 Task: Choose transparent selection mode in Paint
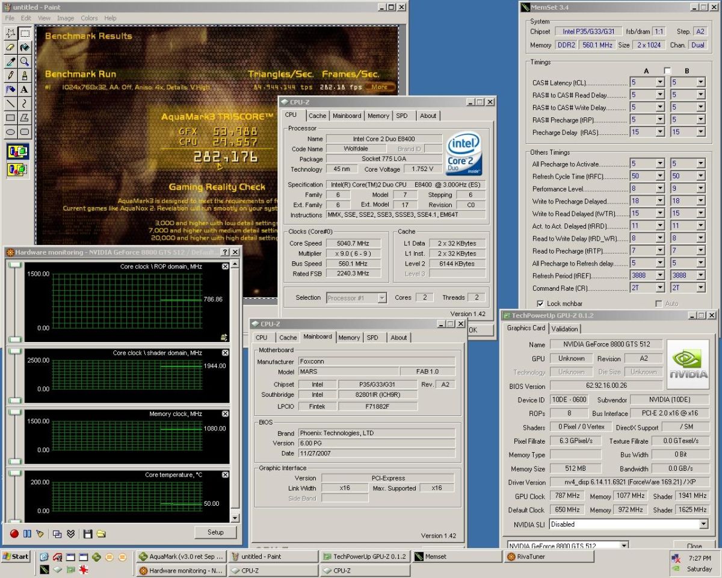(x=17, y=170)
